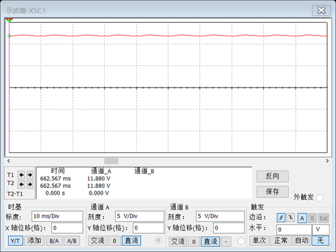Set Channel A coupling to 交流
This screenshot has width=336, height=252.
coord(98,241)
